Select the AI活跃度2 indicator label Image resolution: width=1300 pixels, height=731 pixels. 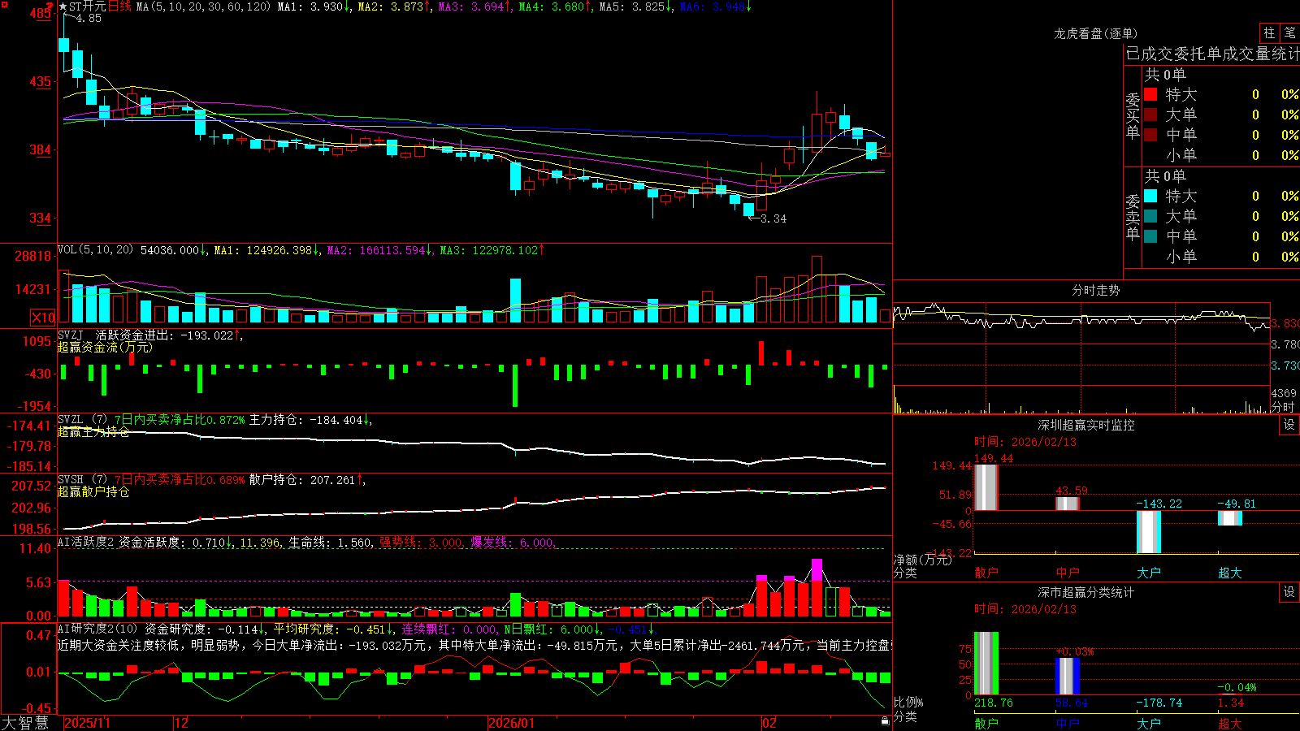pyautogui.click(x=86, y=543)
